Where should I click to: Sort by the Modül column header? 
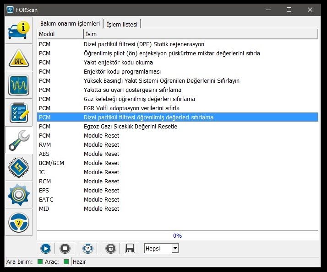(60, 34)
